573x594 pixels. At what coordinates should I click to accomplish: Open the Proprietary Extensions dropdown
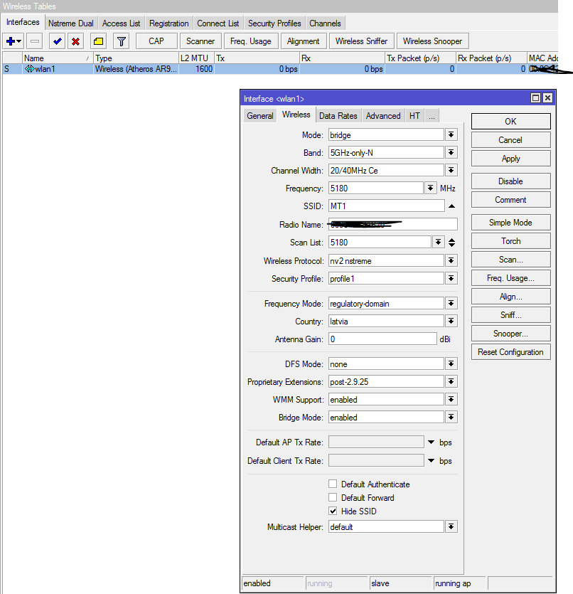pyautogui.click(x=451, y=381)
